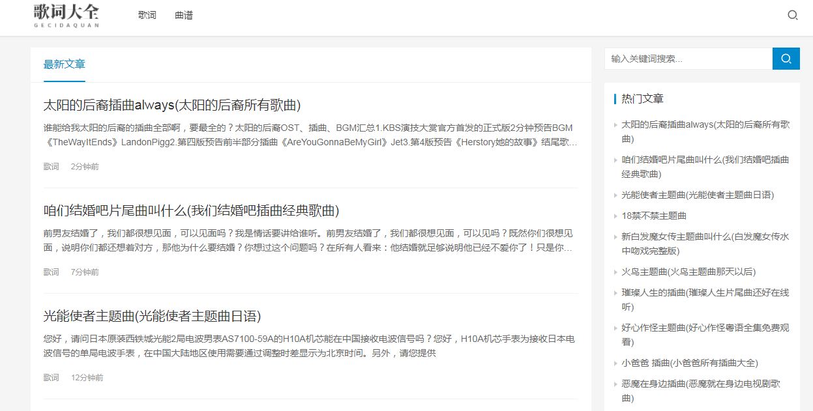Click the 歌词大全 site logo
Screen dimensions: 813x411
coord(67,16)
